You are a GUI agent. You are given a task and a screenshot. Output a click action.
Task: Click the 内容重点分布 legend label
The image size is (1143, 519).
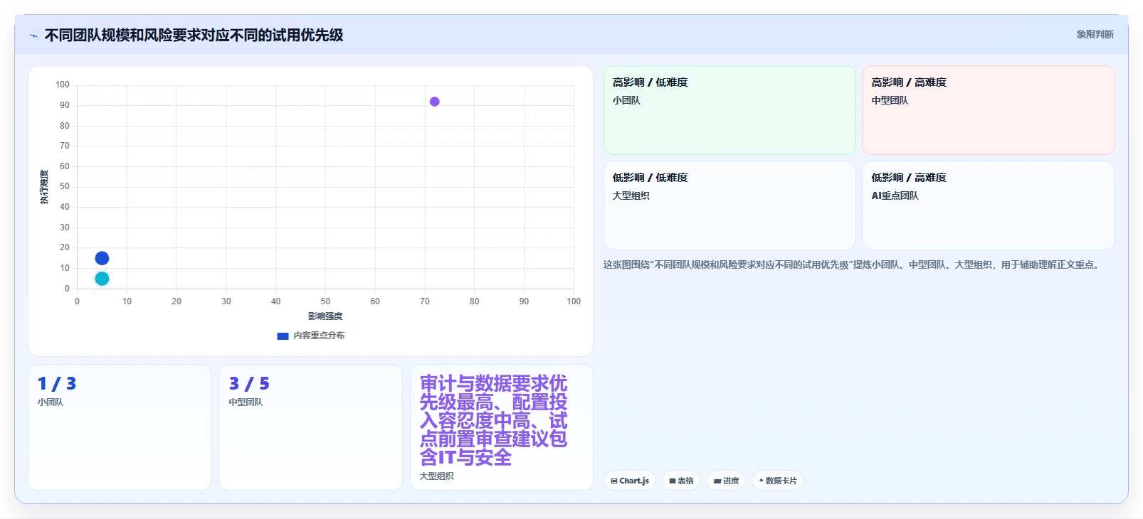[319, 336]
